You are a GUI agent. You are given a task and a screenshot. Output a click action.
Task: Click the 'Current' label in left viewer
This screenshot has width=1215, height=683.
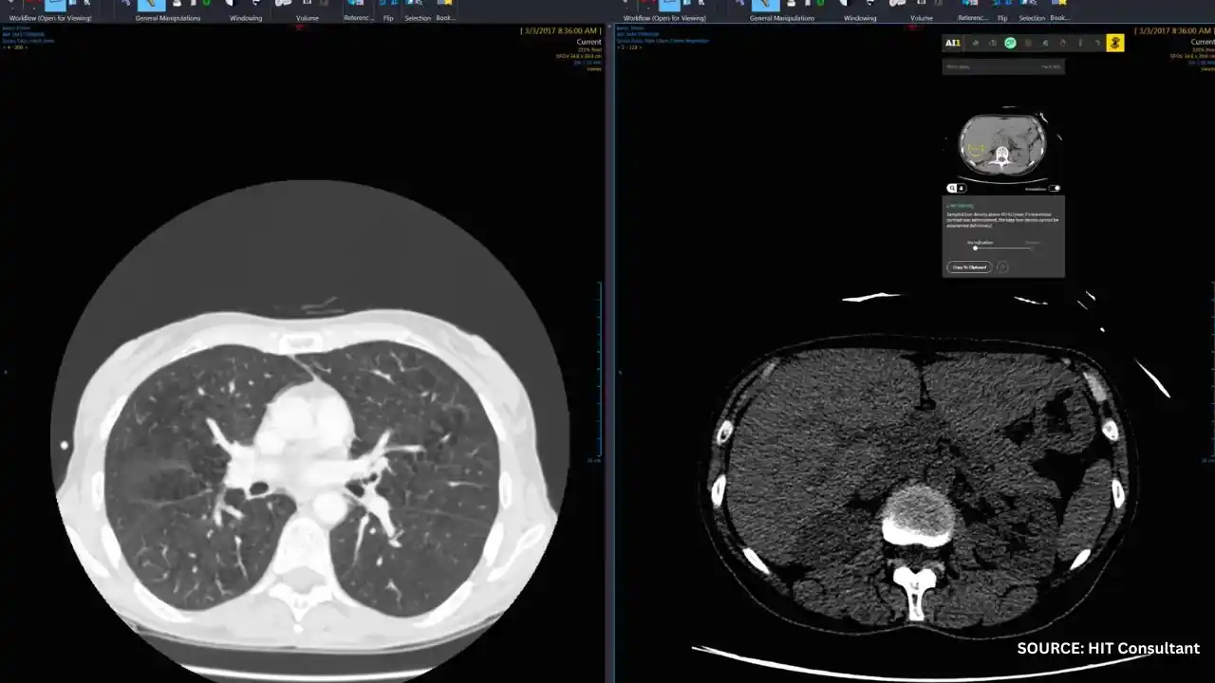tap(589, 42)
